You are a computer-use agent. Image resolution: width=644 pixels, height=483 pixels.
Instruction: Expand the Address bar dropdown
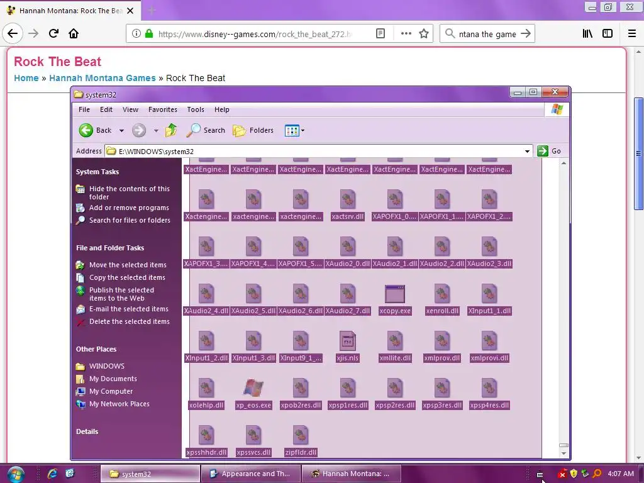pyautogui.click(x=527, y=151)
